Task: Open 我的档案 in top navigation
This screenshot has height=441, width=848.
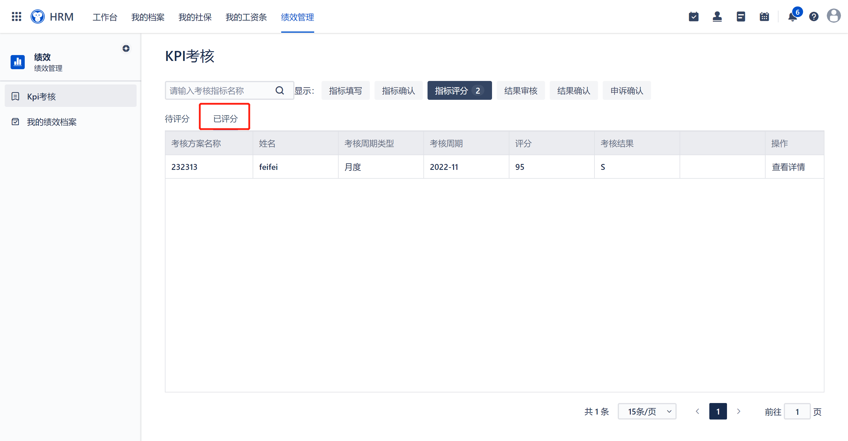Action: click(x=148, y=17)
